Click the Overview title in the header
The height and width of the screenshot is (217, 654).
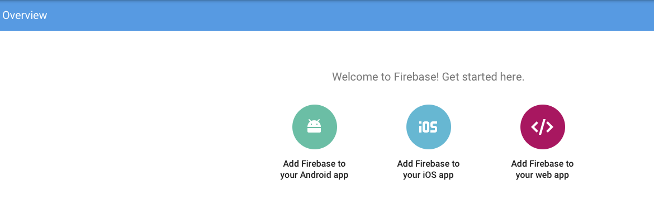pos(25,16)
